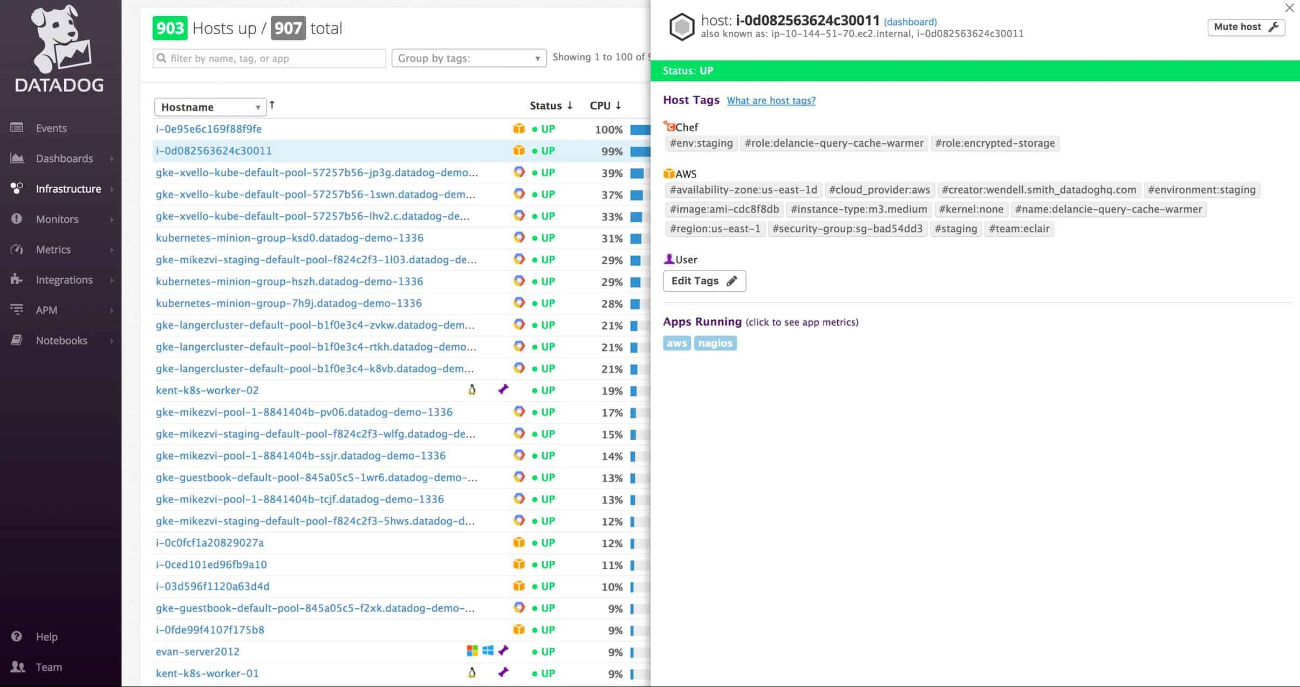Select Infrastructure in the sidebar
Screen dimensions: 1300x687
tap(69, 189)
